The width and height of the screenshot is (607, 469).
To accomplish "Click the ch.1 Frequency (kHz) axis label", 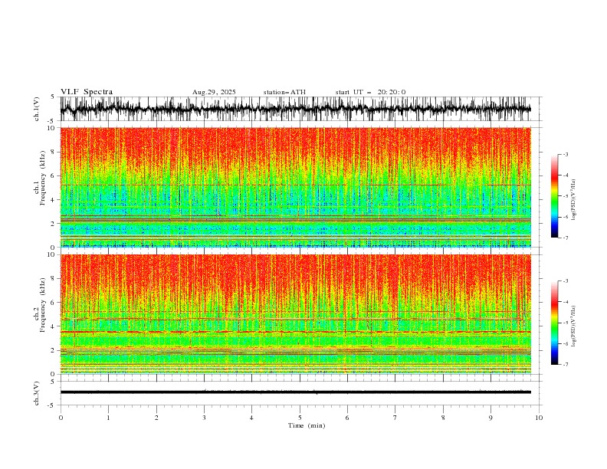I will click(x=39, y=179).
